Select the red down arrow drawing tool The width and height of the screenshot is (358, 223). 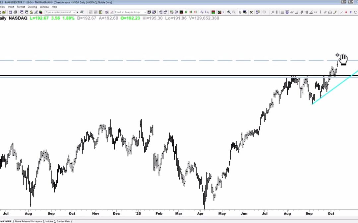tap(346, 12)
